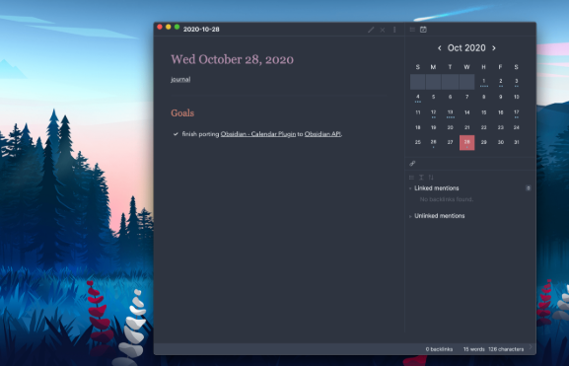
Task: Open the Obsidian - Calendar Plugin link
Action: coord(258,134)
